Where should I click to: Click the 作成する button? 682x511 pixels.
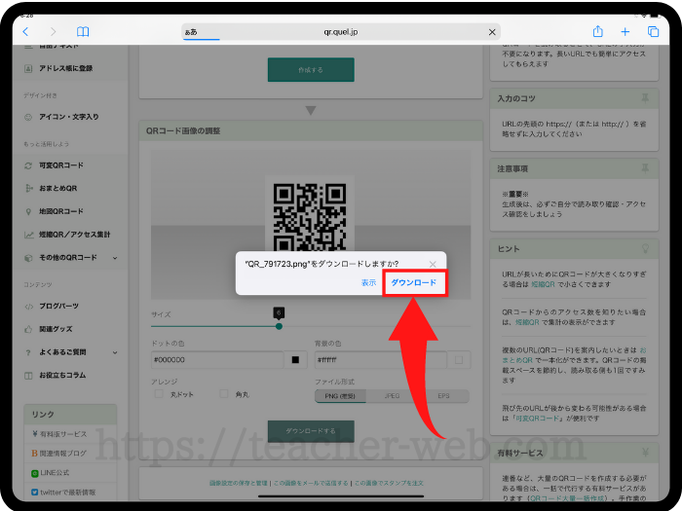pos(311,69)
